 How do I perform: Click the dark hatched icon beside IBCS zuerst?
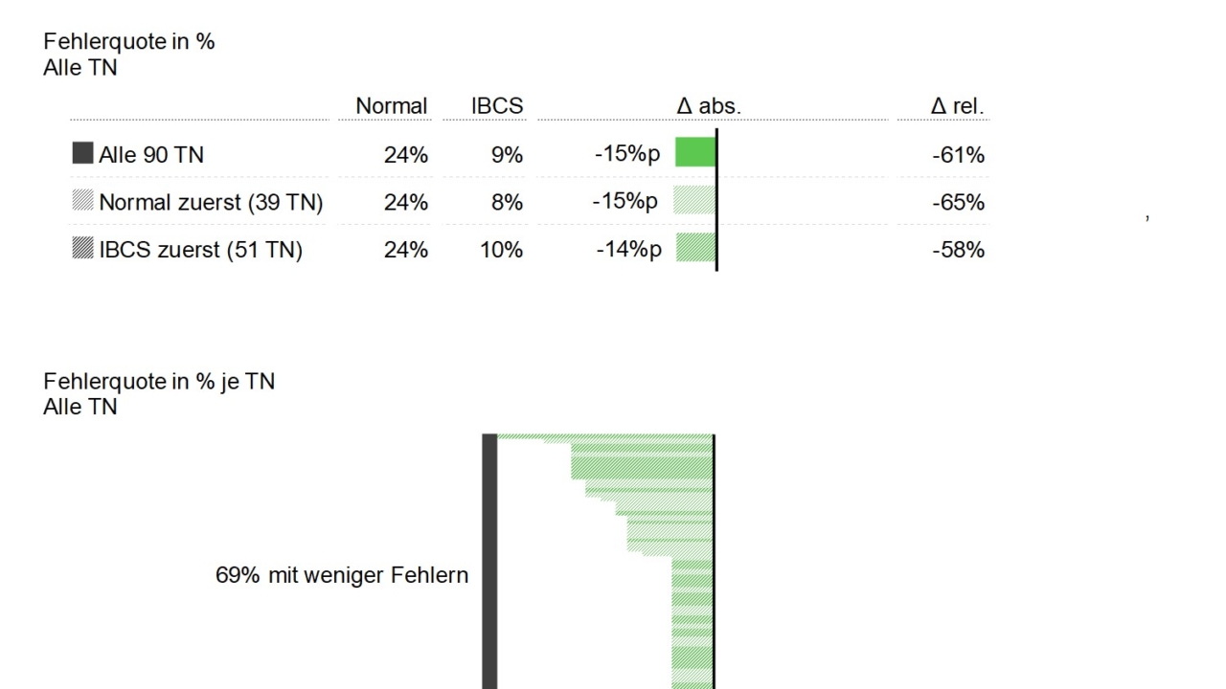[83, 249]
